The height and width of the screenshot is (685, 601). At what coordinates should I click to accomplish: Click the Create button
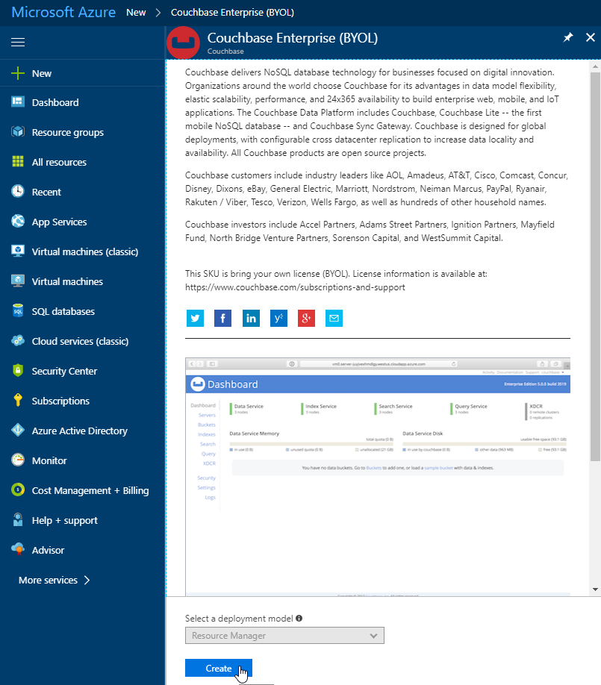click(219, 668)
